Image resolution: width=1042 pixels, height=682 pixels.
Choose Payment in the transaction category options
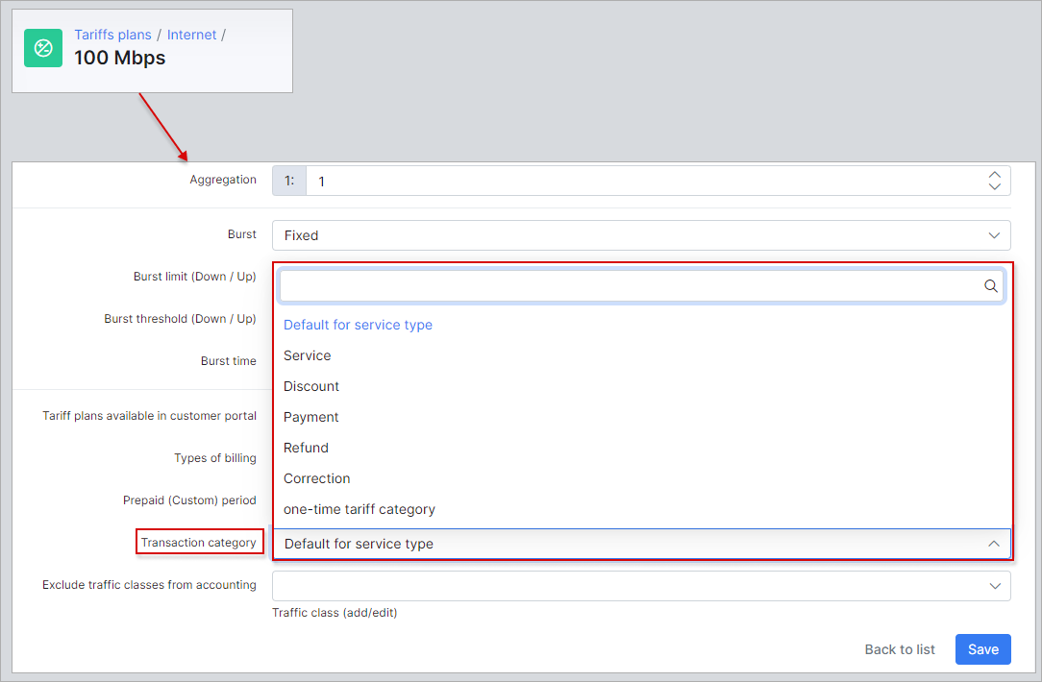click(x=310, y=417)
